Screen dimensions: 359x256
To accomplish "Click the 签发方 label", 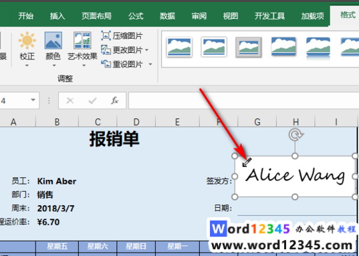I will pyautogui.click(x=219, y=181).
